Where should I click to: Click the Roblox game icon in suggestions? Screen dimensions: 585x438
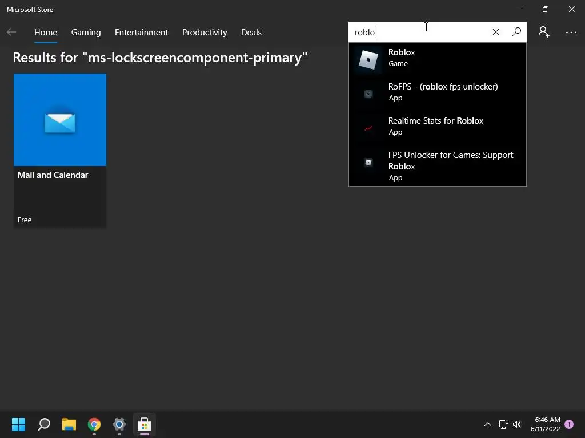(x=368, y=59)
